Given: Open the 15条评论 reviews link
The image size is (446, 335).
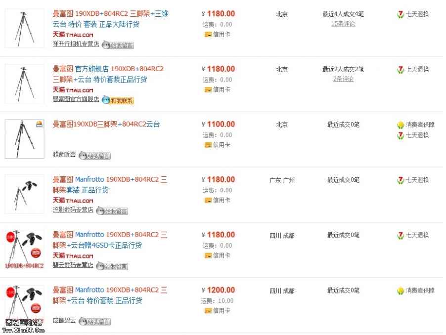Looking at the screenshot, I should (343, 23).
